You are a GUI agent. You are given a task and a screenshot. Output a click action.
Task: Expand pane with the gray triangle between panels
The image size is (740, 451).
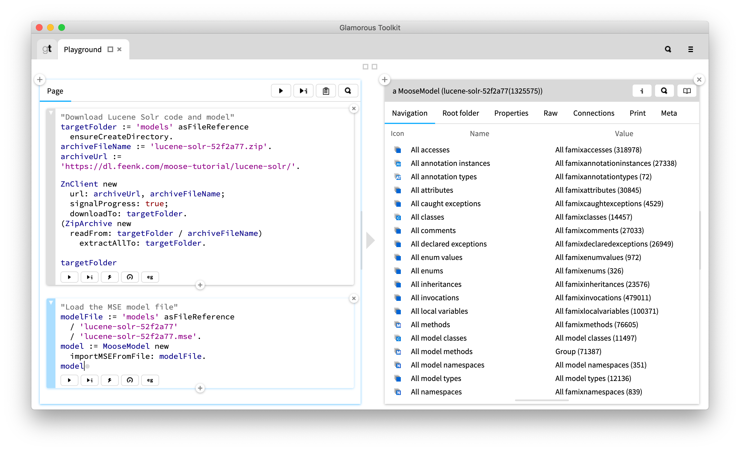370,240
